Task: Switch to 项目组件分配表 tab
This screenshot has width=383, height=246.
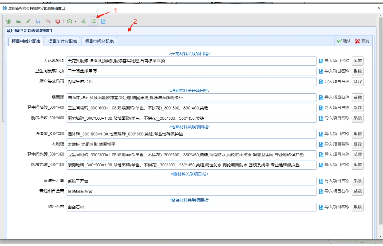Action: tap(62, 42)
